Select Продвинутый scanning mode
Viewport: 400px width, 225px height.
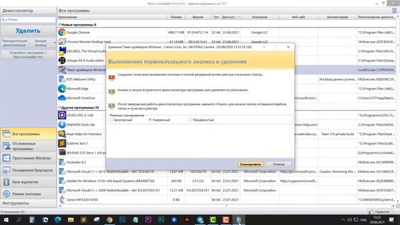190,119
